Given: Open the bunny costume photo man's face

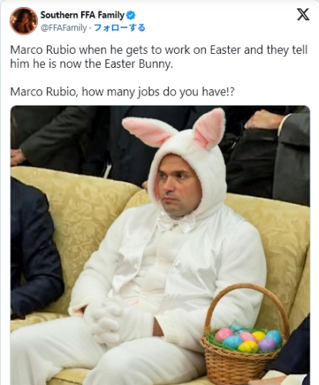Looking at the screenshot, I should point(178,186).
